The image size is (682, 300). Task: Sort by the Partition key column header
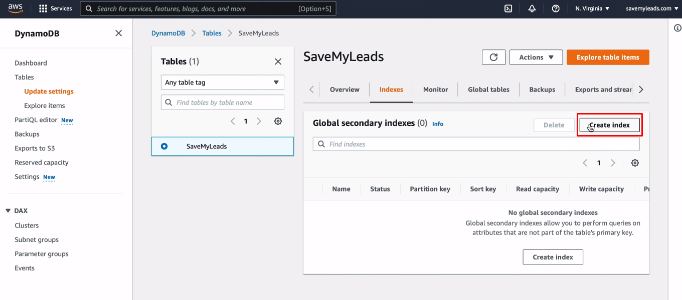coord(430,189)
